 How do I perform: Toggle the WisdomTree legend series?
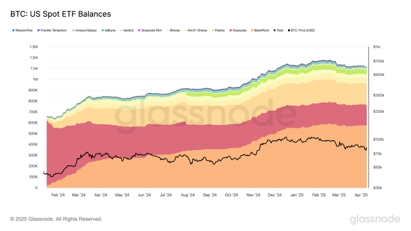24,30
